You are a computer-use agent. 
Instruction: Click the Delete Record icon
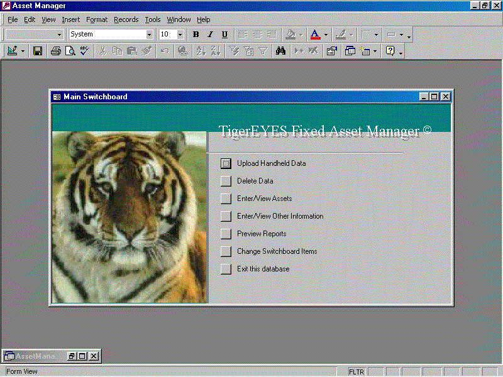[313, 51]
